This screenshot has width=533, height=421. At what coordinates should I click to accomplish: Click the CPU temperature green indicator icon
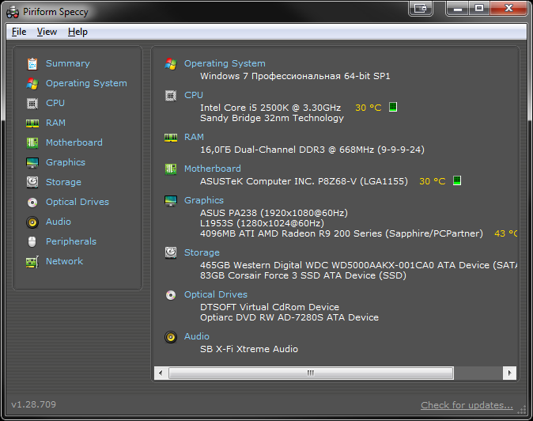(x=393, y=107)
